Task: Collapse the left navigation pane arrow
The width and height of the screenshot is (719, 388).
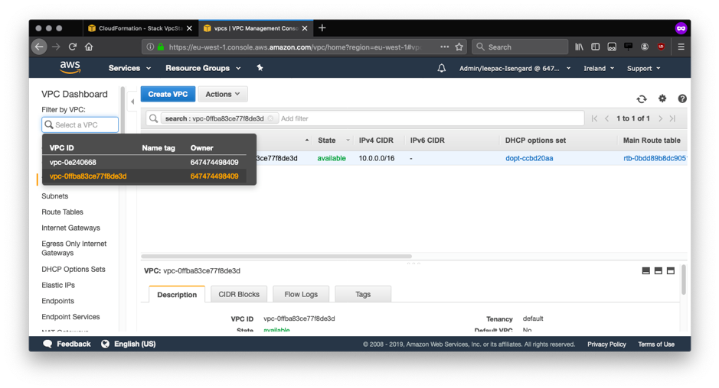Action: [x=132, y=102]
